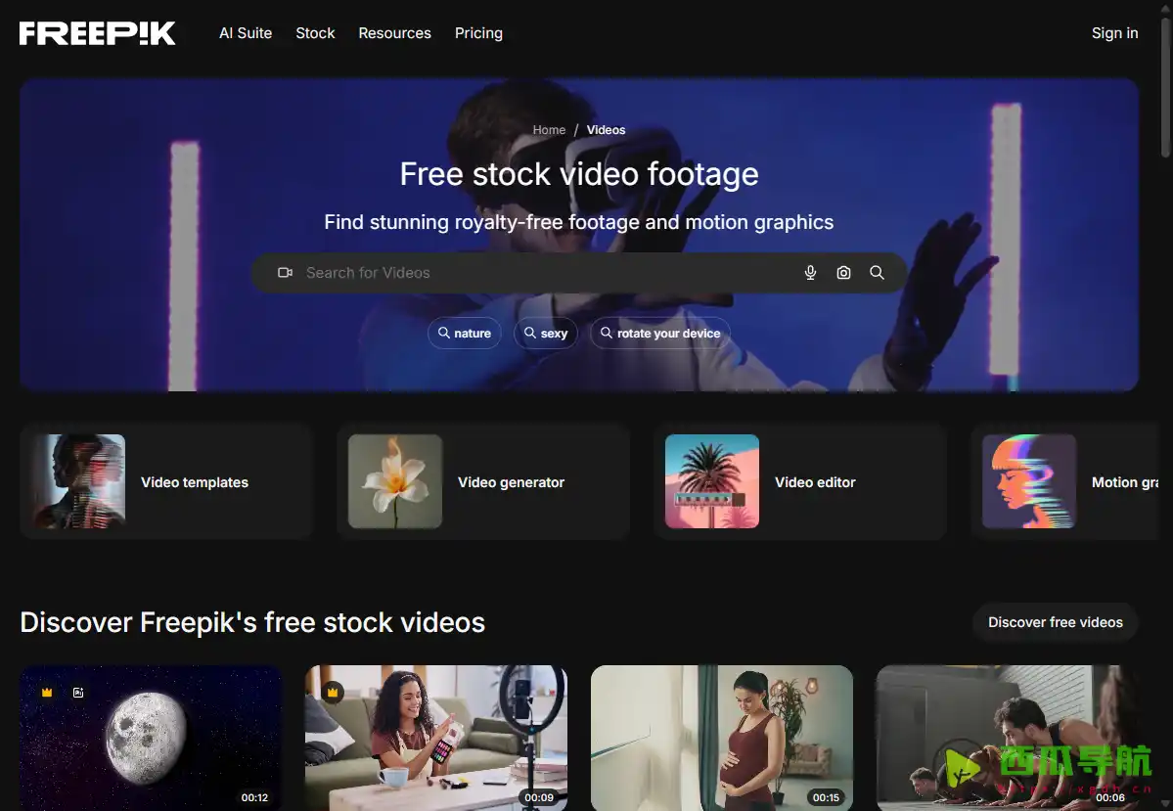Screen dimensions: 1173x811
Task: Open the AI Suite menu
Action: (x=246, y=33)
